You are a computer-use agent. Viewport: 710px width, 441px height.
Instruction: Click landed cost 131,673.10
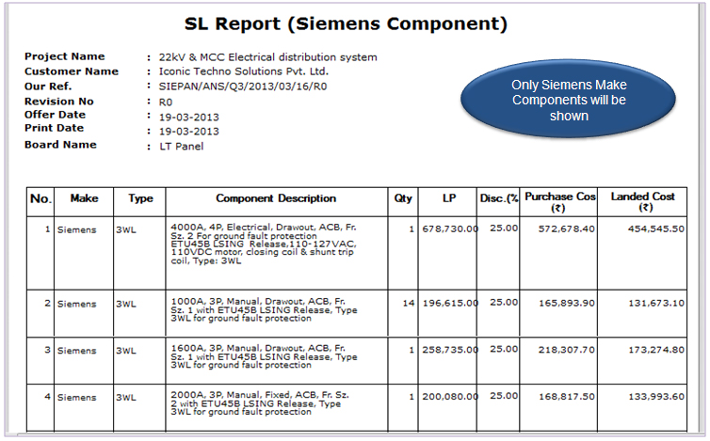coord(656,303)
